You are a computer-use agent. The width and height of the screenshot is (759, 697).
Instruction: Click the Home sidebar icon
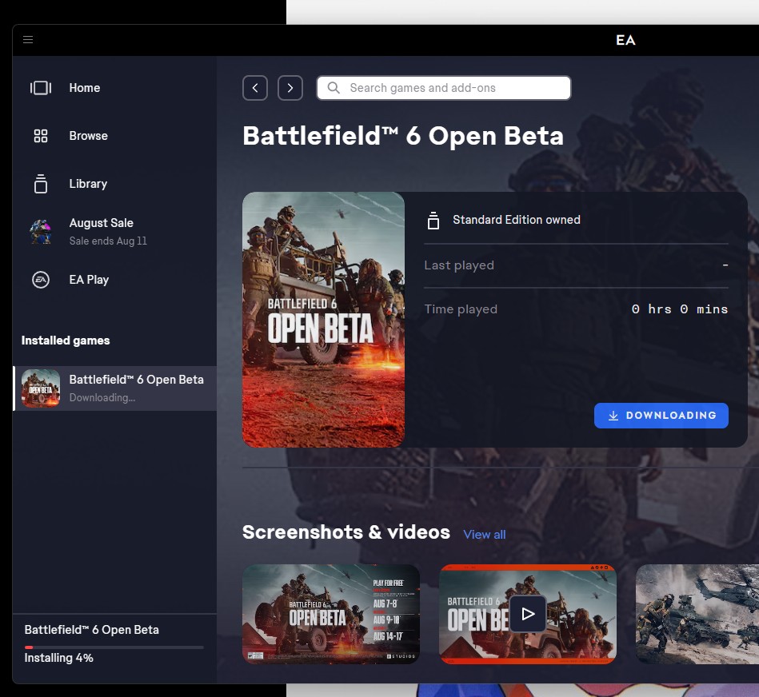[x=41, y=88]
